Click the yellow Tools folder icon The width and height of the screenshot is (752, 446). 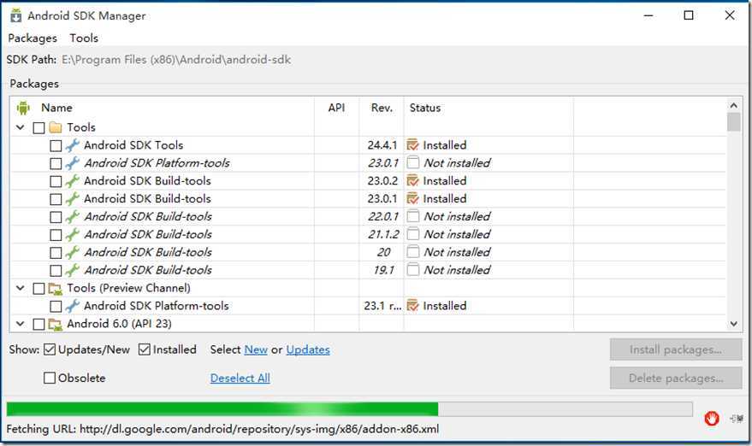pyautogui.click(x=56, y=127)
